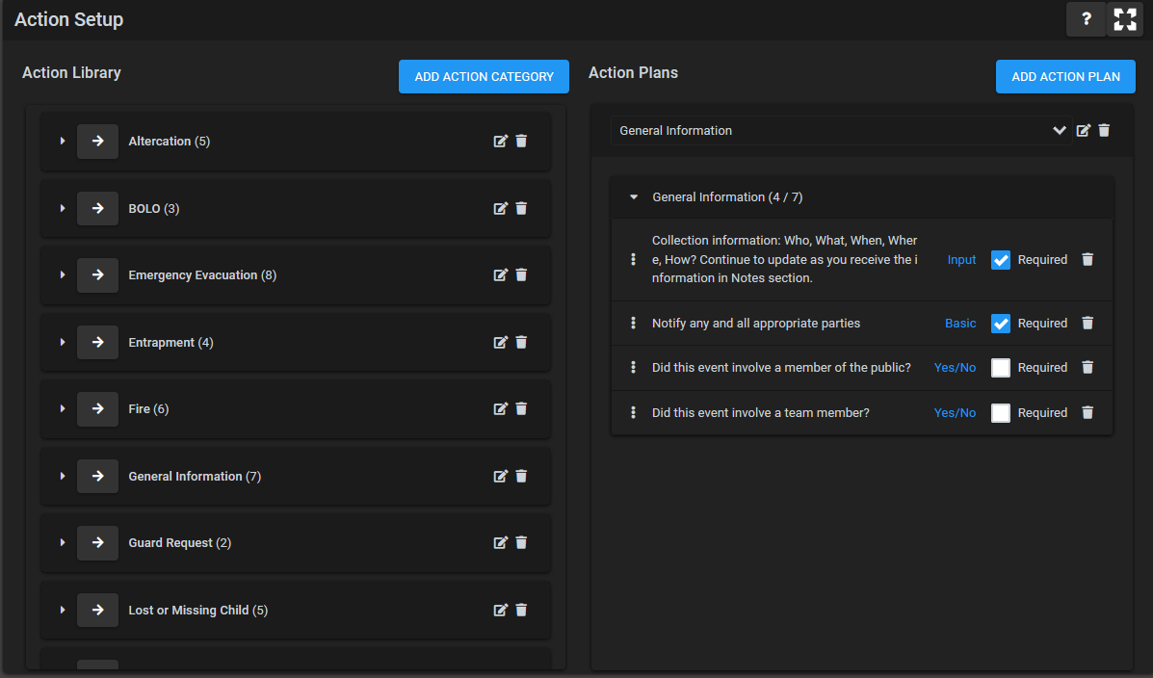Grab handle for team member question

tap(633, 413)
